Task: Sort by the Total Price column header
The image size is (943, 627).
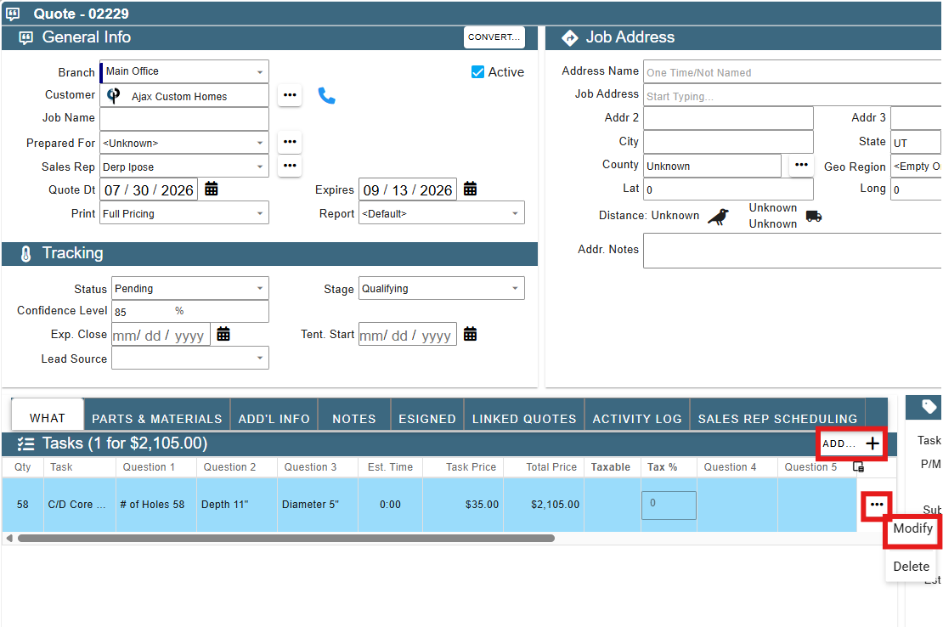Action: coord(551,467)
